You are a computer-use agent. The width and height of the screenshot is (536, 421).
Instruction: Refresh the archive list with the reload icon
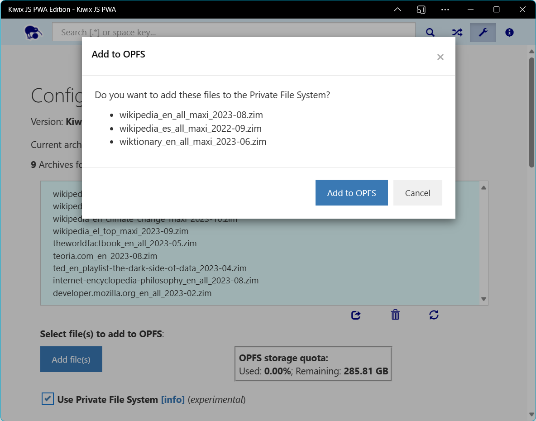[434, 315]
